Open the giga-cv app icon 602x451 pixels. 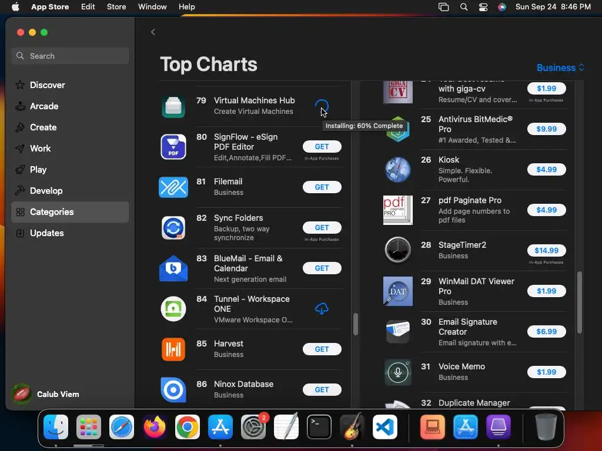(398, 92)
